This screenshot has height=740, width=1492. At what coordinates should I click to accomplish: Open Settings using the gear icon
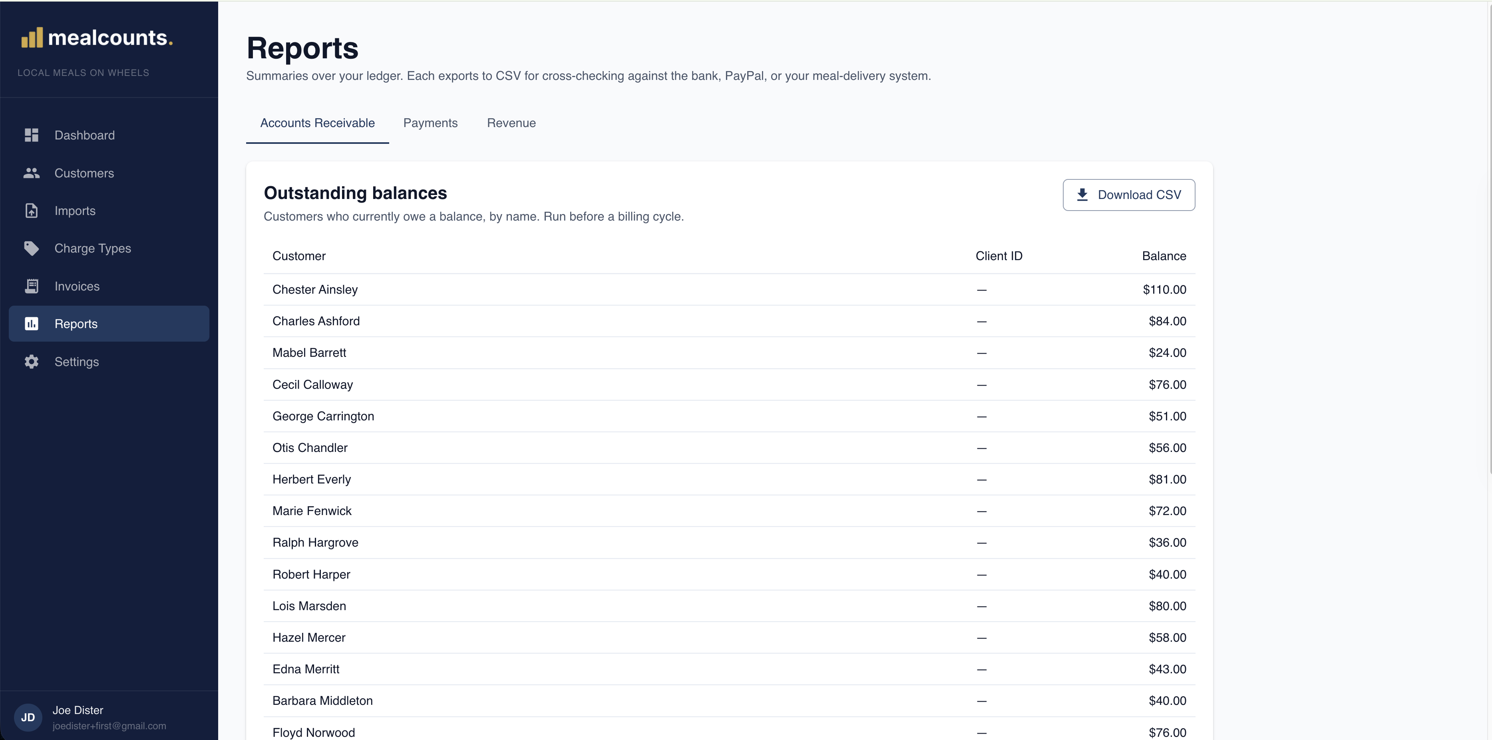(x=31, y=362)
